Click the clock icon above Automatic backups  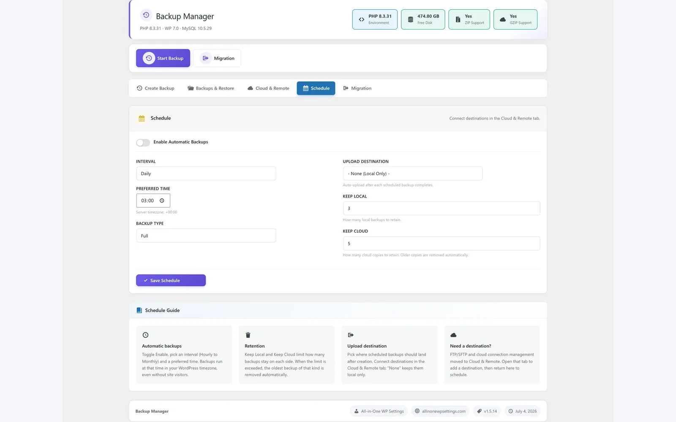tap(145, 335)
